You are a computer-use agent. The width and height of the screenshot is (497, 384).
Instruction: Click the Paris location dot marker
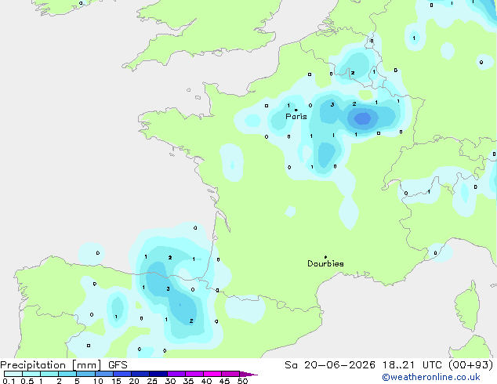[x=296, y=110]
